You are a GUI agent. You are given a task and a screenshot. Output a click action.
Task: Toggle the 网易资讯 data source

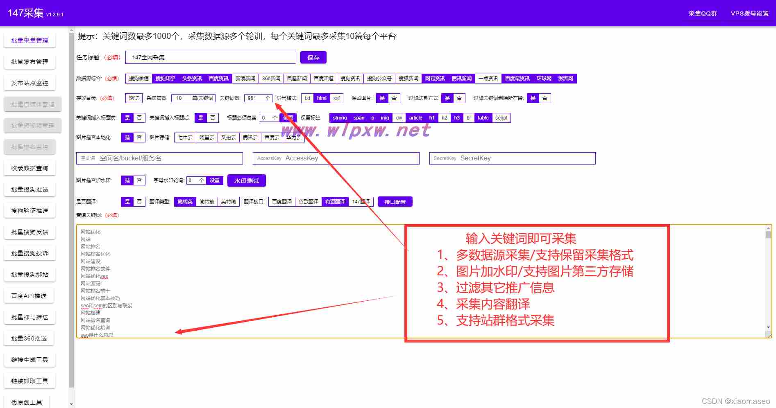coord(435,79)
